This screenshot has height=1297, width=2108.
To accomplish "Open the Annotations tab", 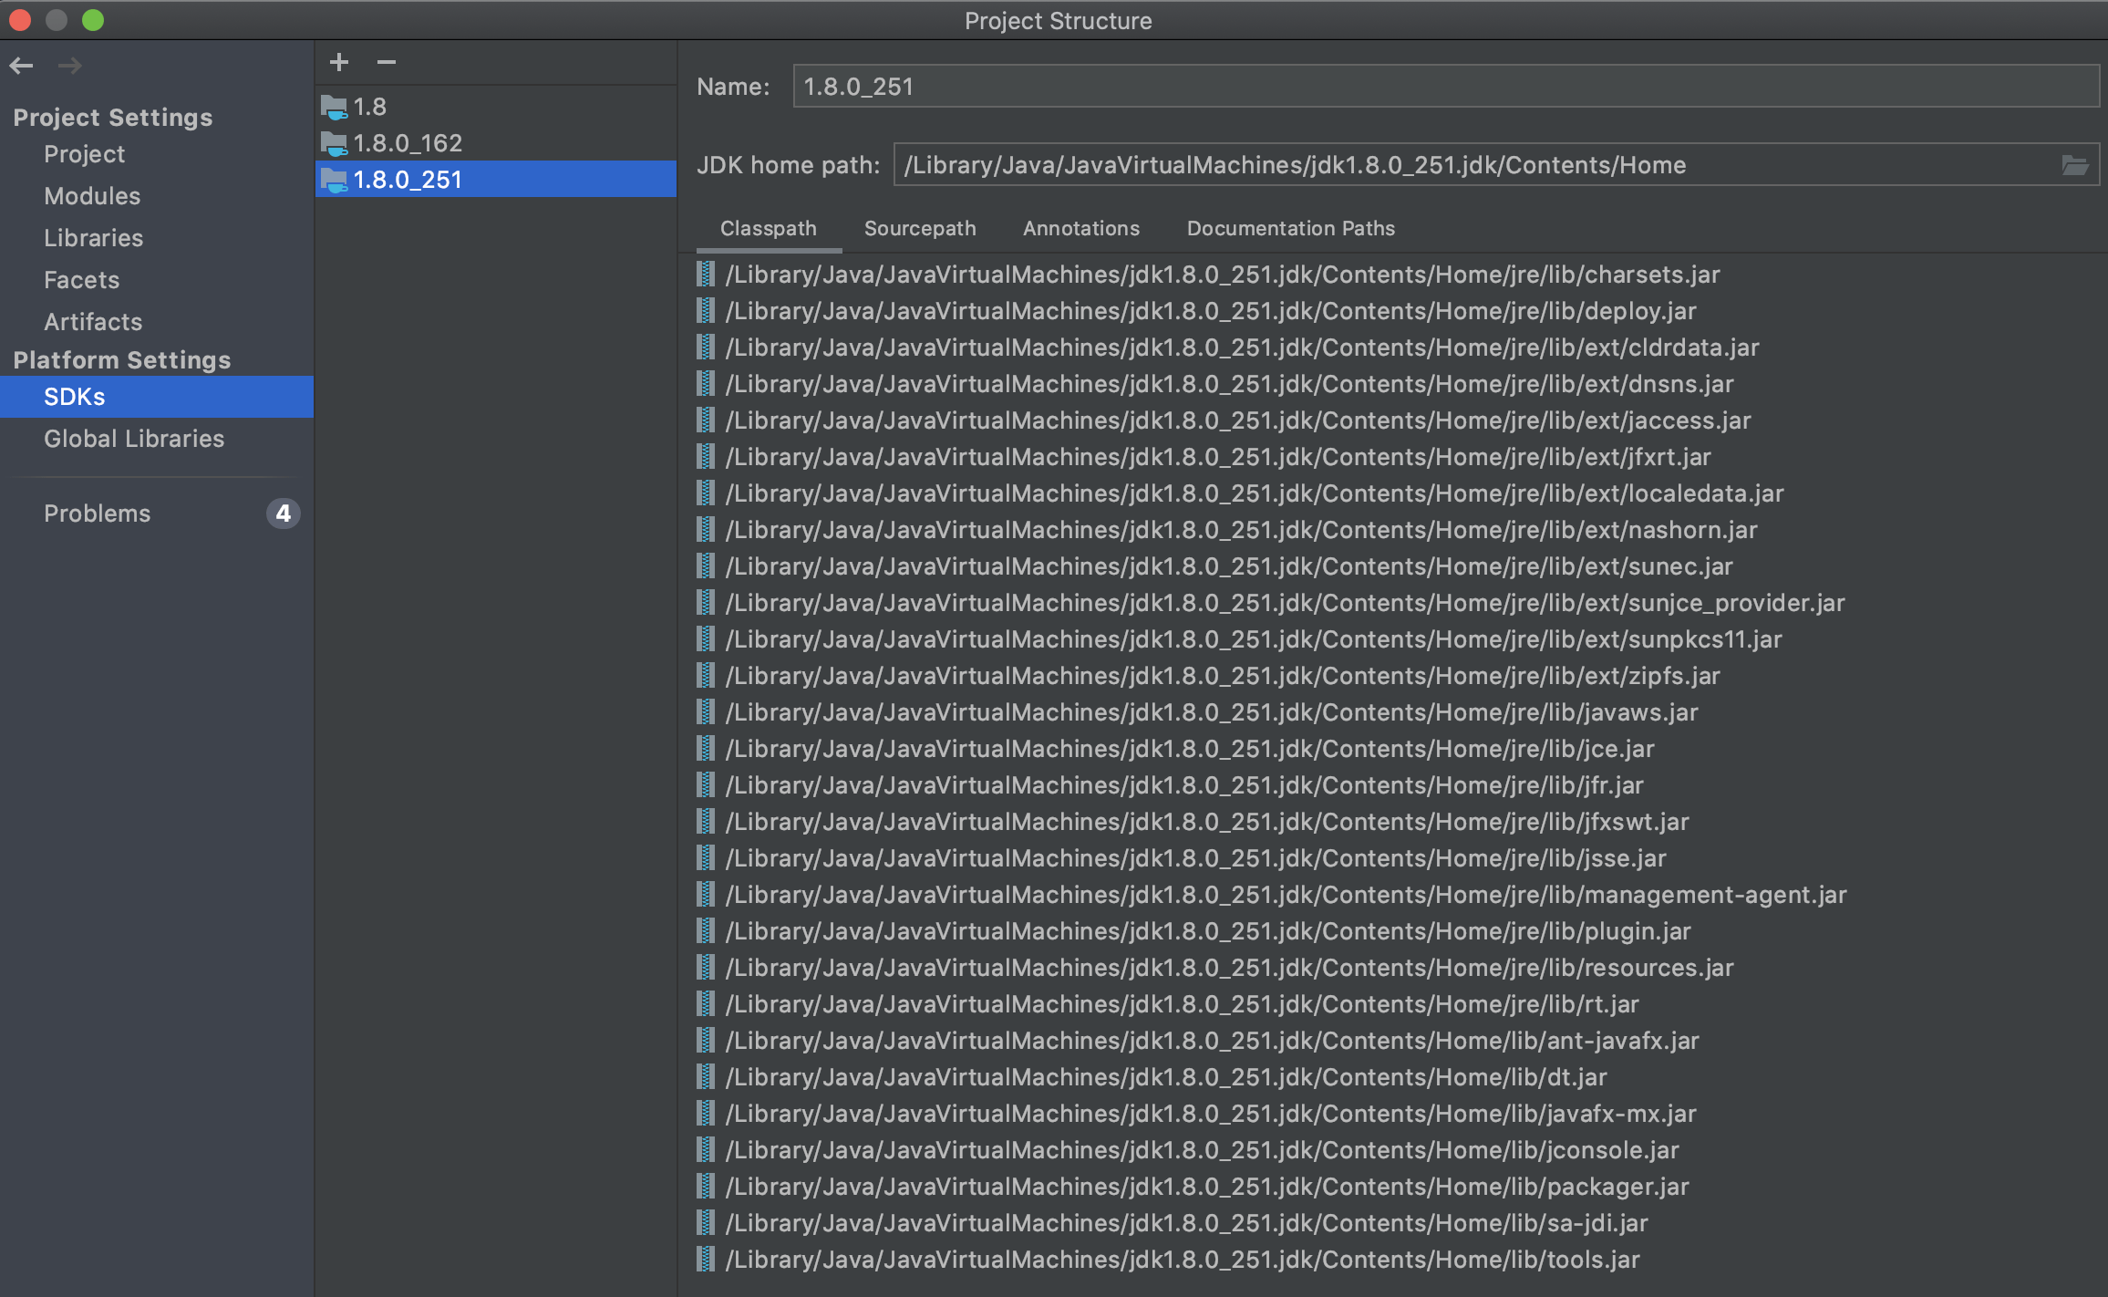I will [1080, 229].
